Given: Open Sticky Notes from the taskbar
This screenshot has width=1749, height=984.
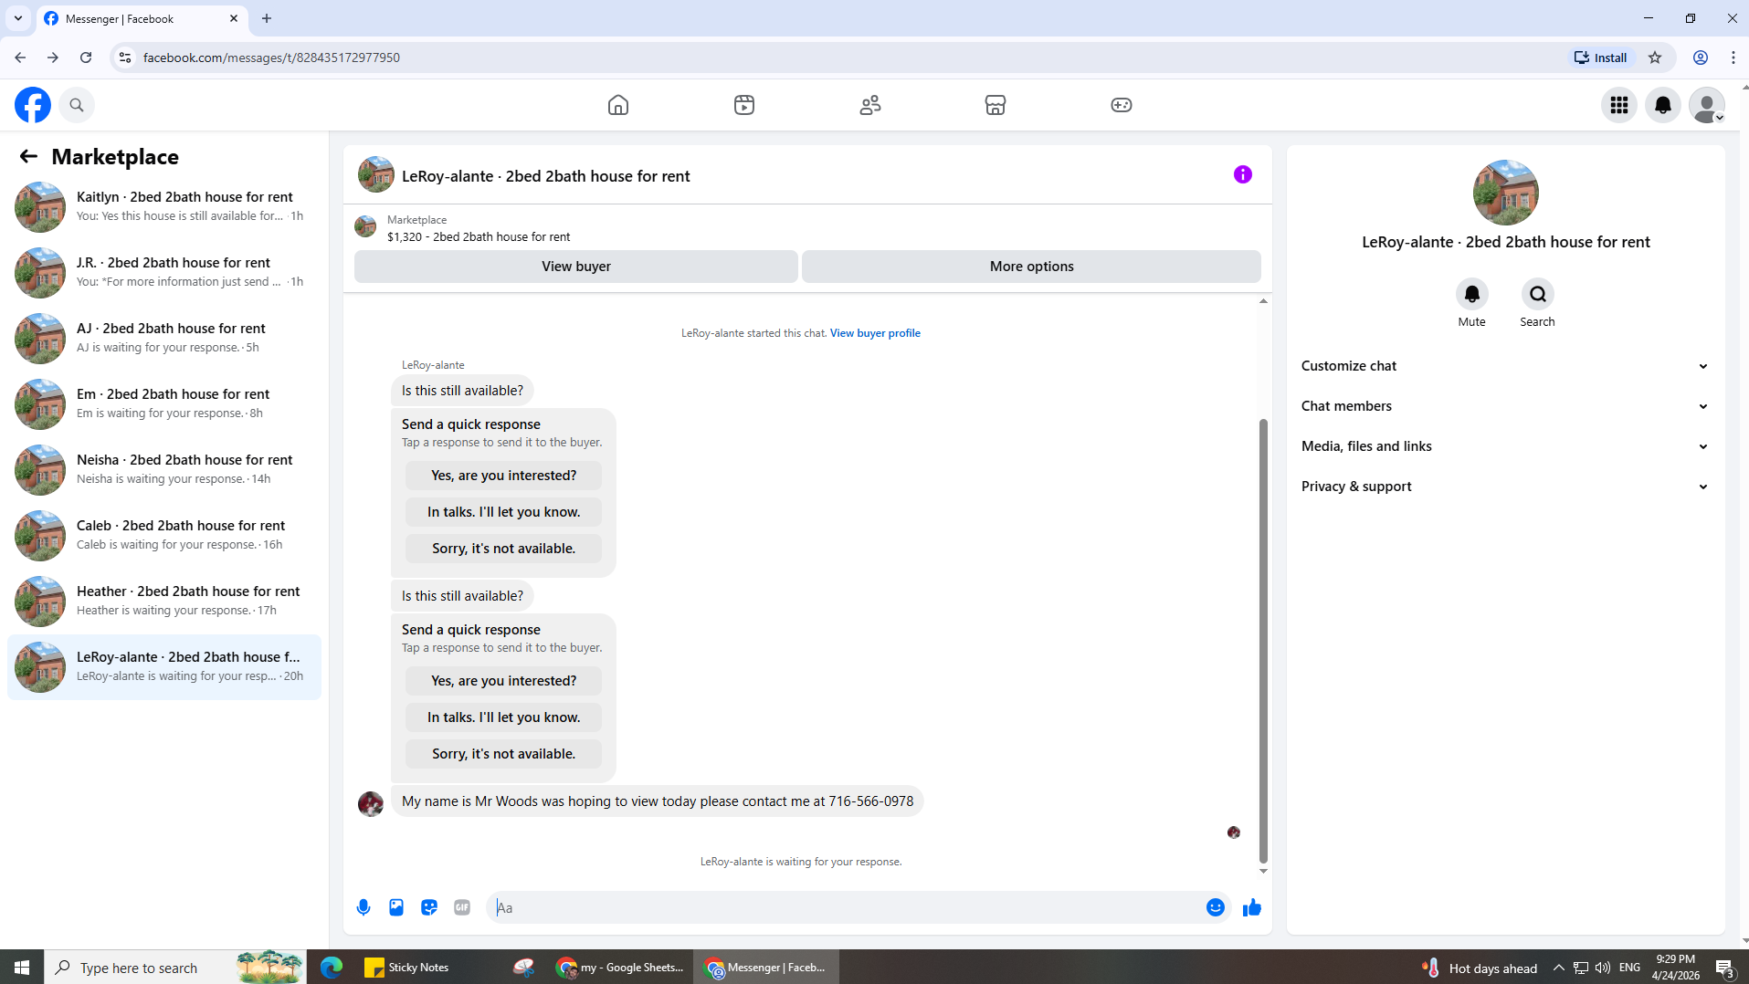Looking at the screenshot, I should tap(407, 968).
